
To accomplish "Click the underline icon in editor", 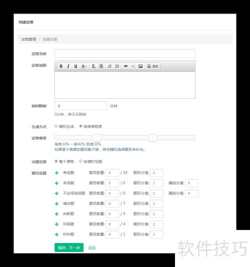I will pyautogui.click(x=76, y=66).
